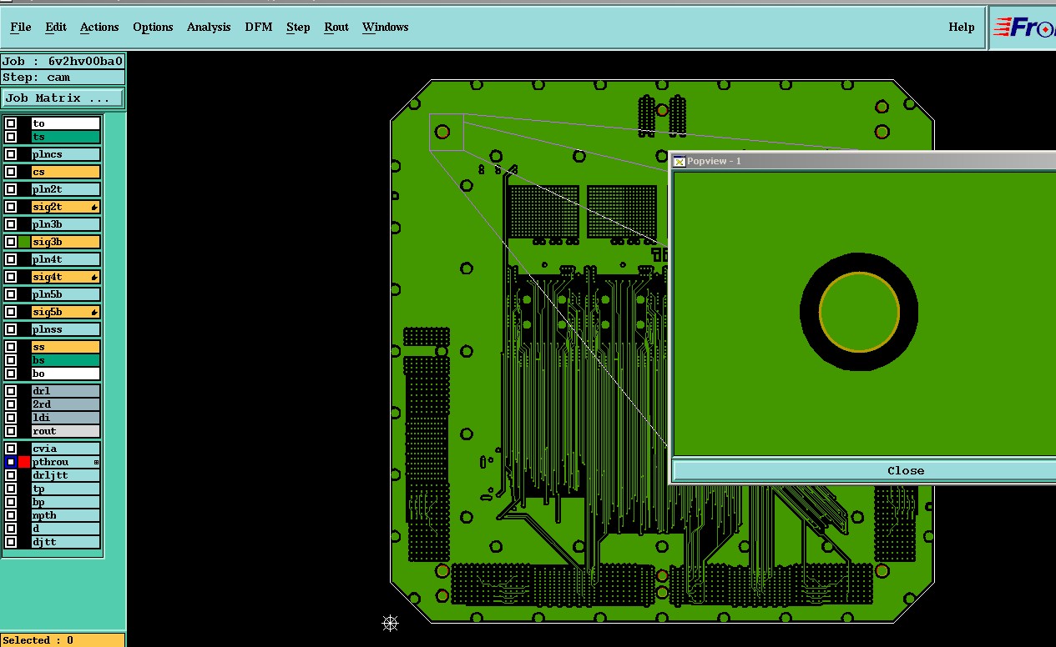Open the Help menu

point(961,28)
